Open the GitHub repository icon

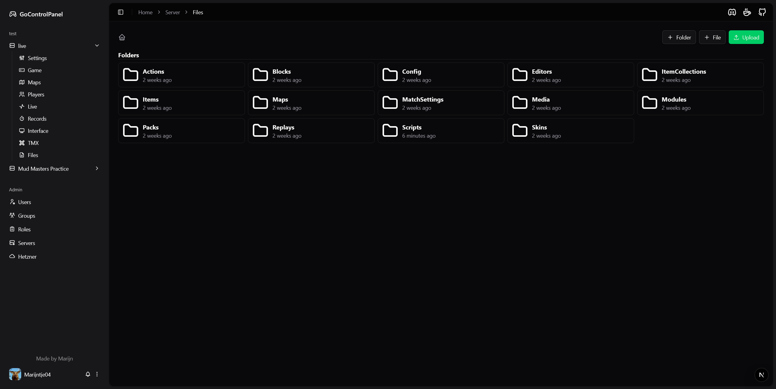point(762,12)
